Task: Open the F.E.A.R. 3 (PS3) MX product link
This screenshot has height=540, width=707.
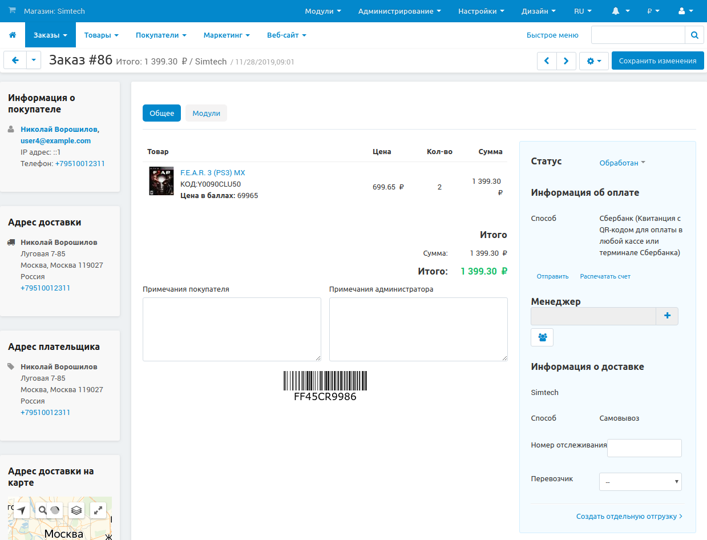Action: [212, 172]
